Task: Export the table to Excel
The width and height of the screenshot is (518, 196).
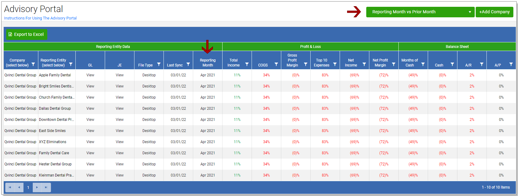Action: (x=26, y=34)
